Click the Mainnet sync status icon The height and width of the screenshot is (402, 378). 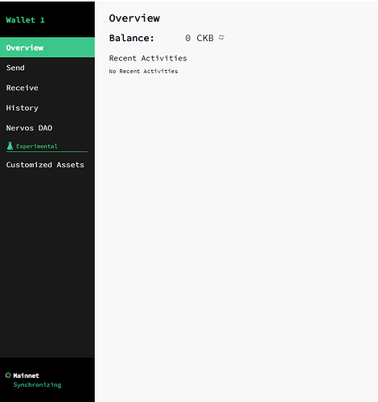point(8,375)
